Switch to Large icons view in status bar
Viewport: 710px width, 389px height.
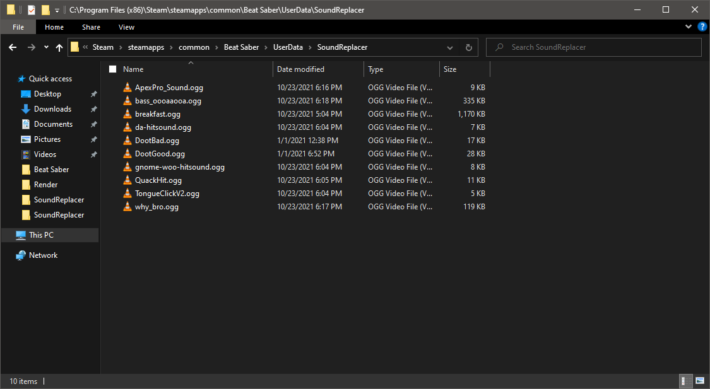699,381
